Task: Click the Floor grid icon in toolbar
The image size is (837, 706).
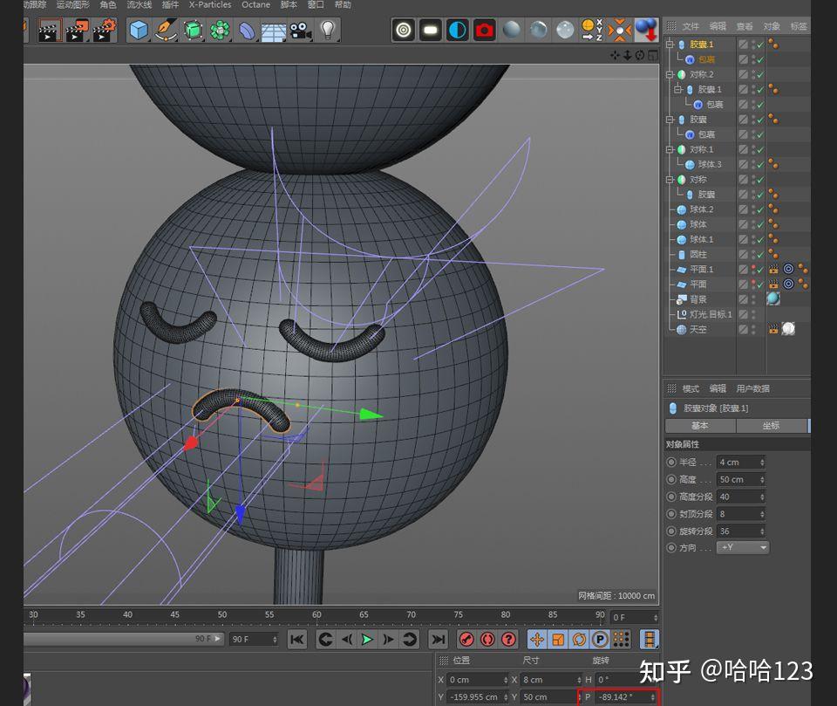Action: click(x=274, y=31)
